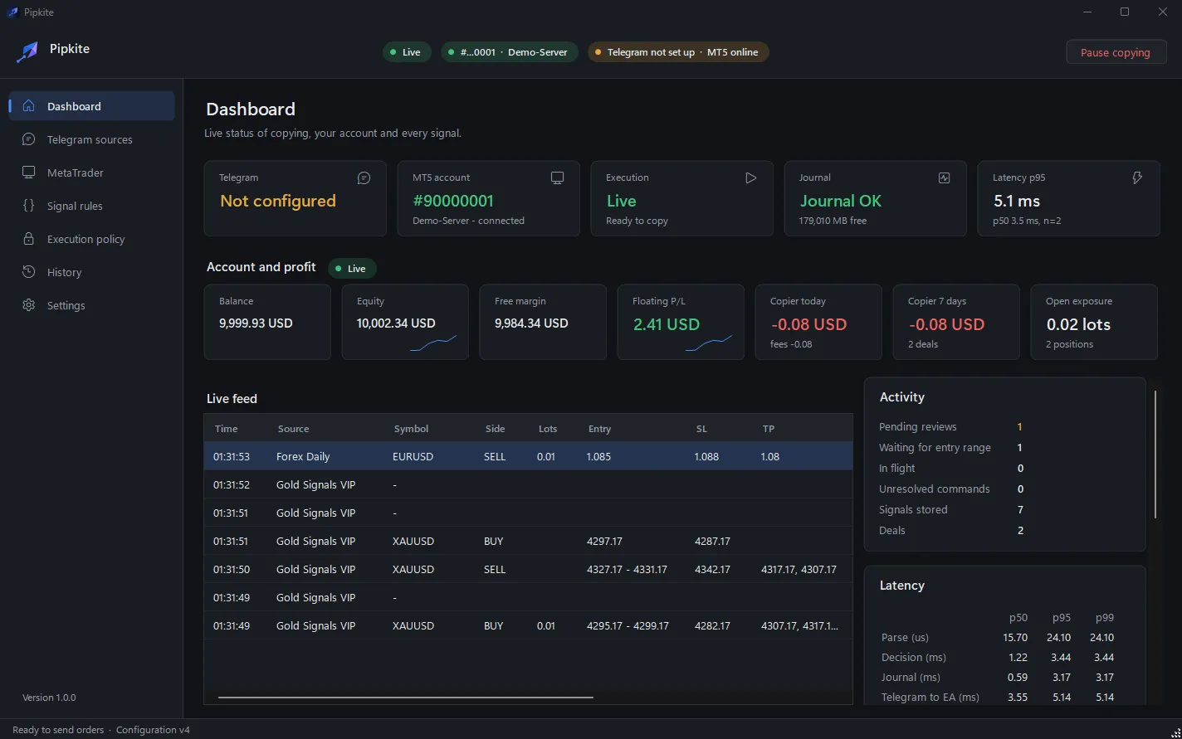1182x739 pixels.
Task: Click the Pipkite kite logo icon
Action: (27, 51)
